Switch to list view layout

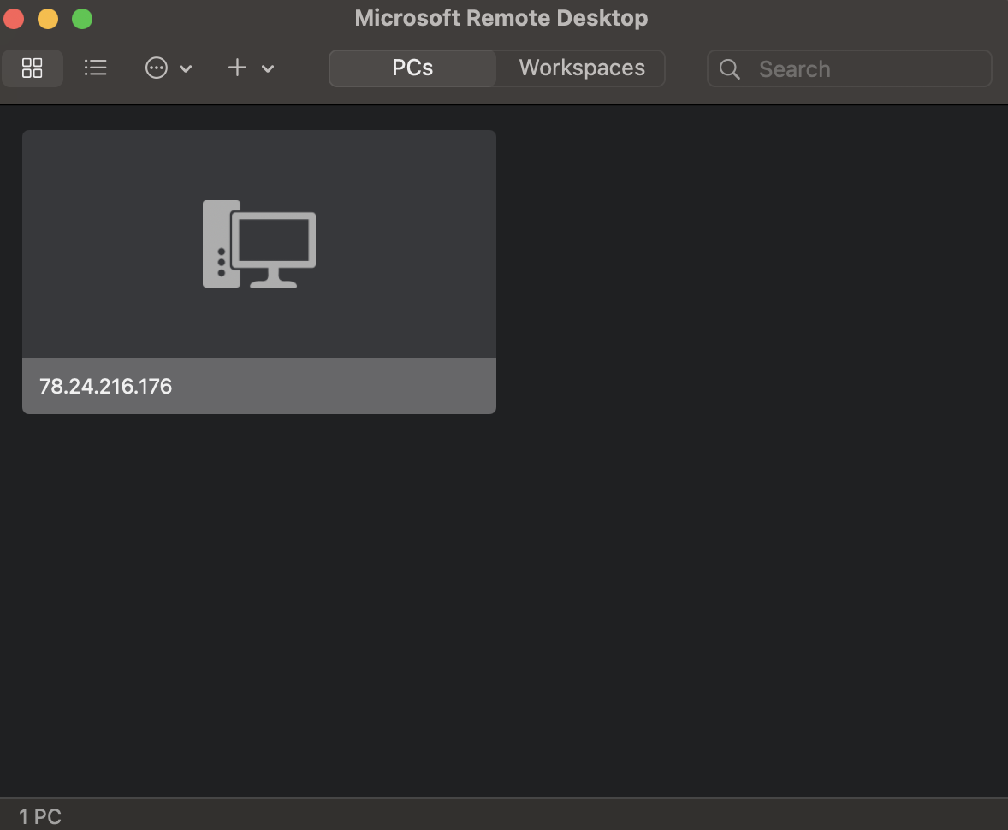pos(95,68)
